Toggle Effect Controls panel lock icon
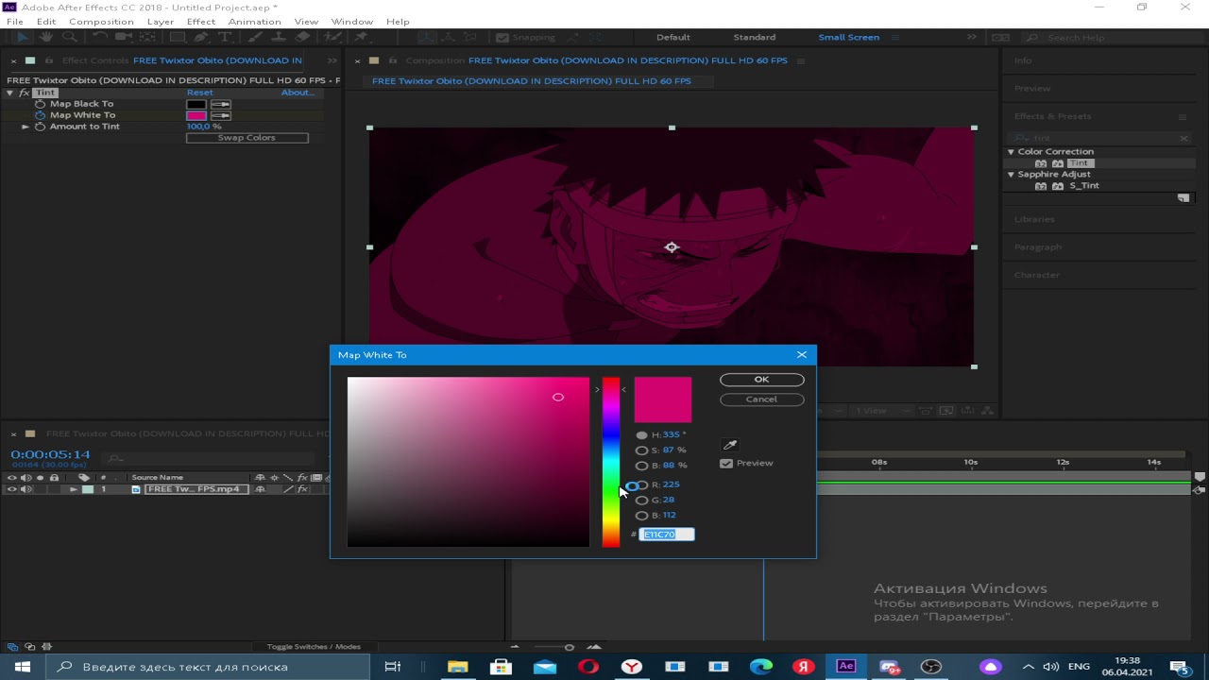Screen dimensions: 1209x680 click(48, 60)
